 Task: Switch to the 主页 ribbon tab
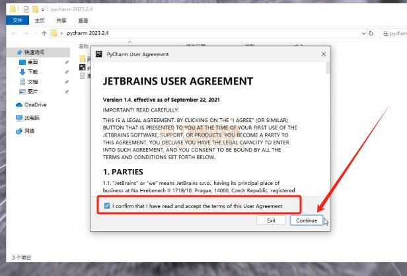40,20
